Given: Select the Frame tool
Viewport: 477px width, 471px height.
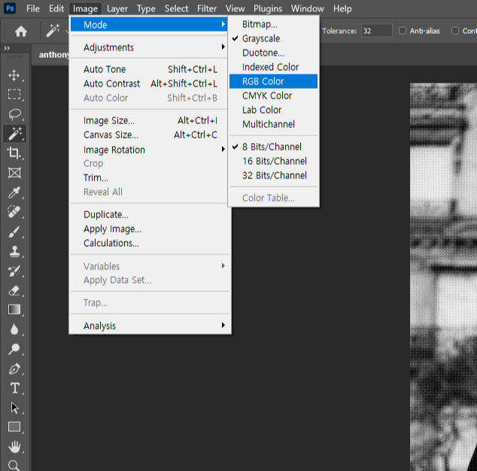Looking at the screenshot, I should (14, 173).
